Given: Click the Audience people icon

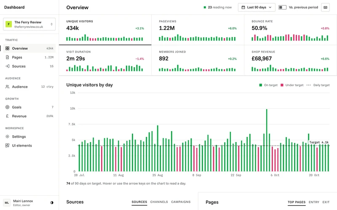Looking at the screenshot, I should pyautogui.click(x=7, y=87).
